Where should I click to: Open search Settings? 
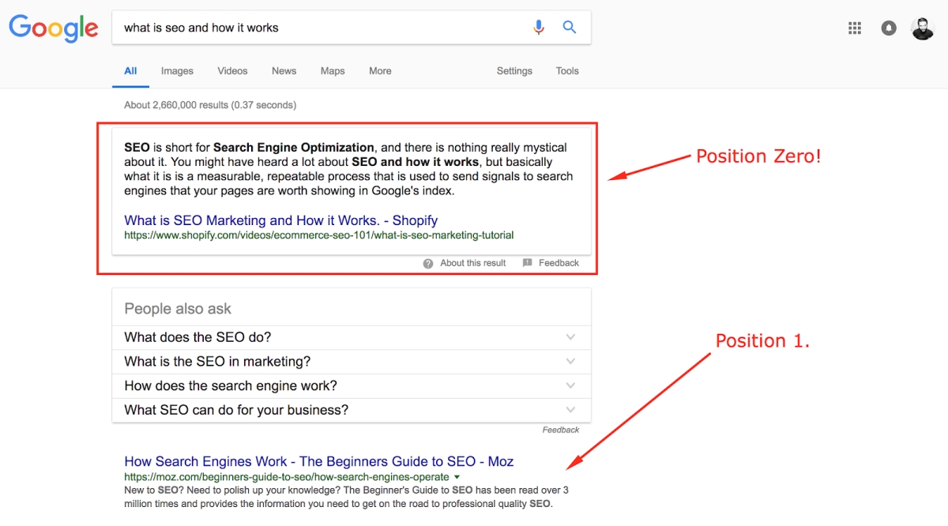pos(514,71)
